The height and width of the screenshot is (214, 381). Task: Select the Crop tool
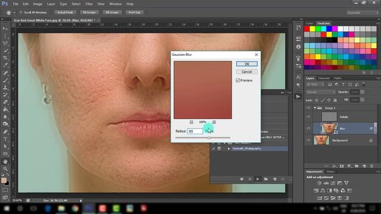[5, 58]
